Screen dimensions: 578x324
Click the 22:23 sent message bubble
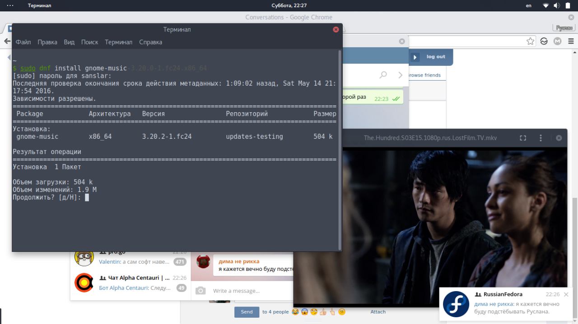click(x=373, y=97)
